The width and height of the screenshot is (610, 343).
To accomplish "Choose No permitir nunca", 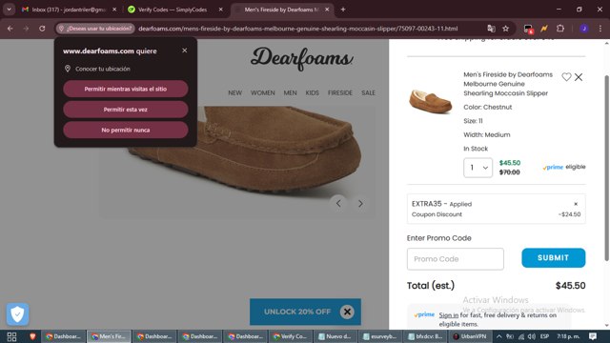I will (125, 130).
